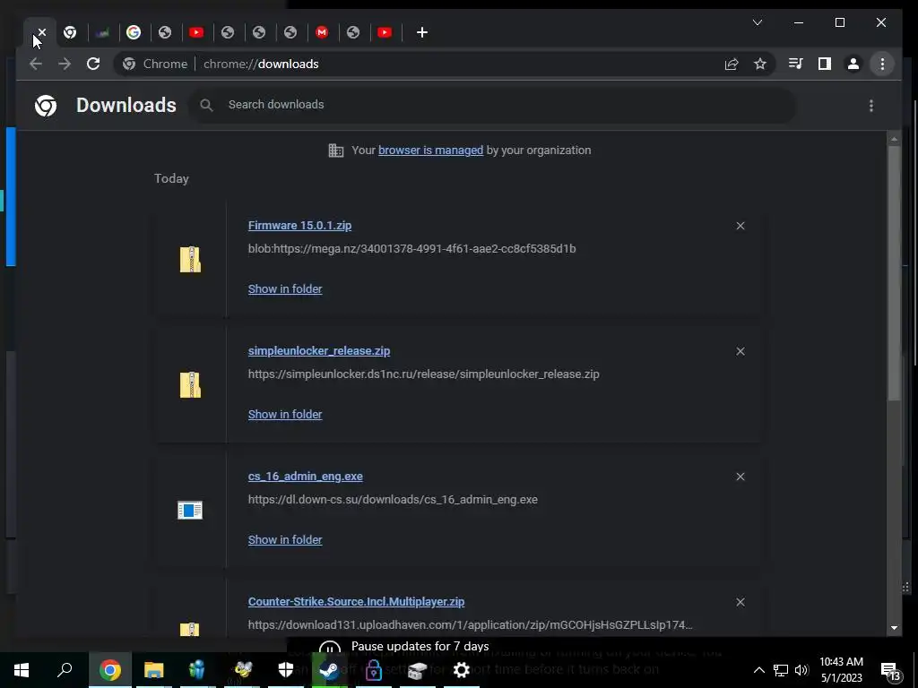Click the Forward navigation arrow
Viewport: 918px width, 688px height.
[65, 64]
